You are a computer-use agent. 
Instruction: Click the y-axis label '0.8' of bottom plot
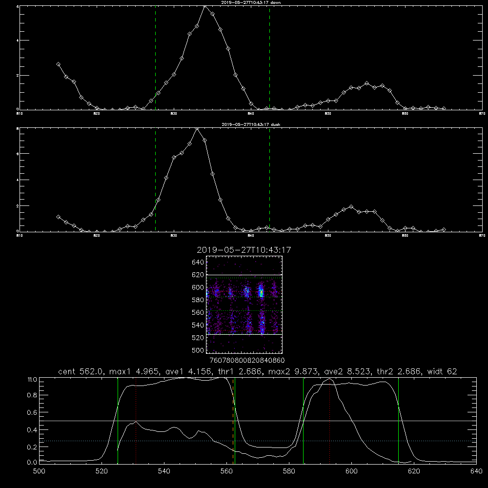32,395
